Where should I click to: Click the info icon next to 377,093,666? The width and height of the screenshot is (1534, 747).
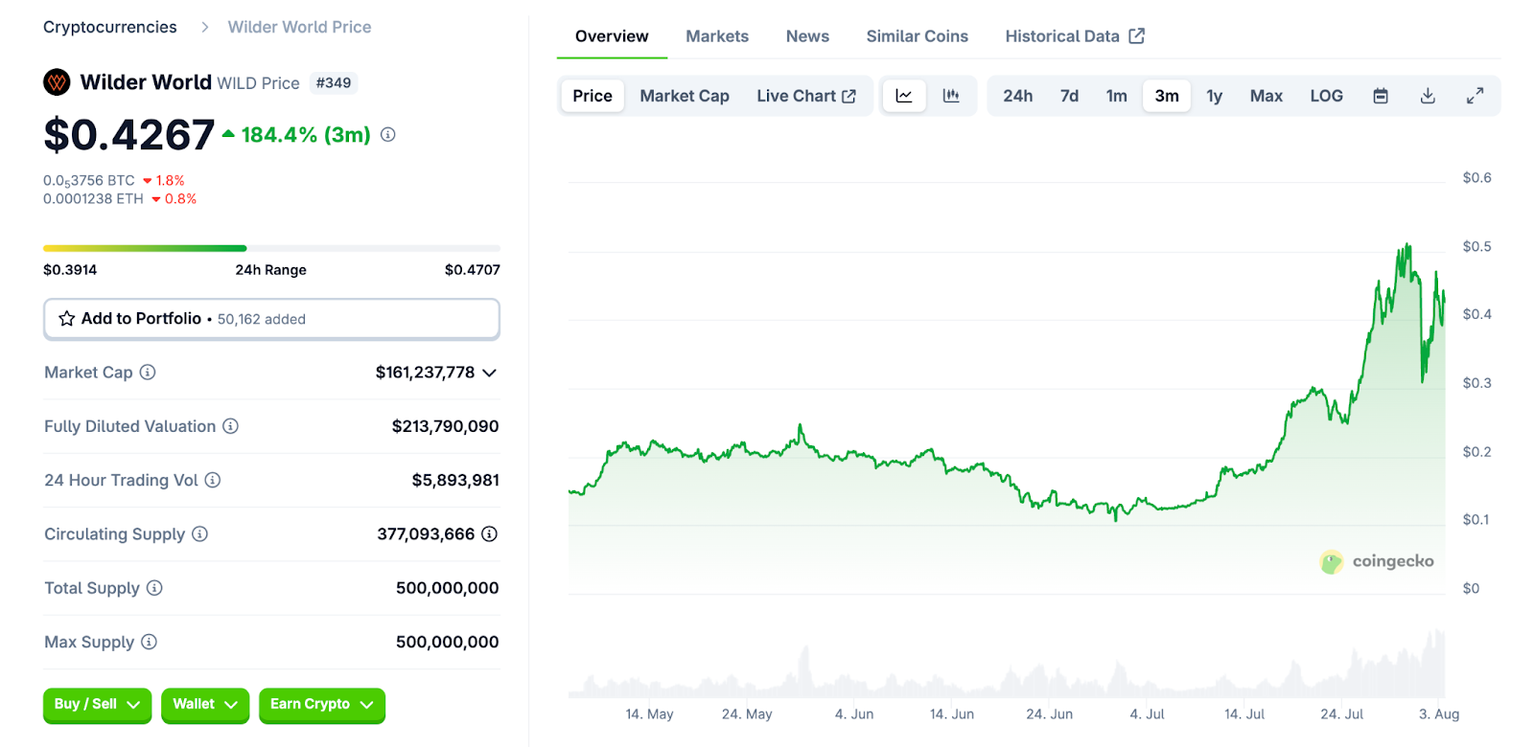(x=489, y=533)
